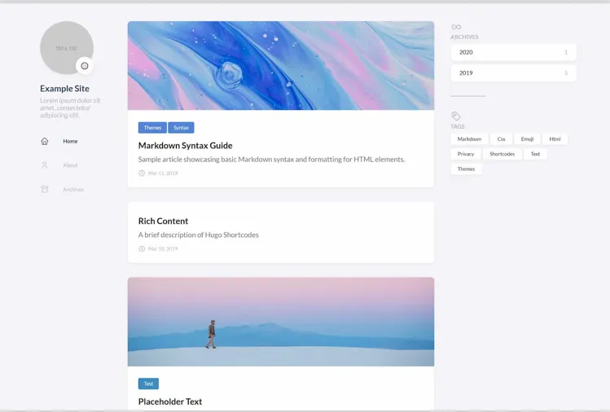Open the Markdown Syntax Guide article title
Image resolution: width=610 pixels, height=412 pixels.
coord(185,146)
